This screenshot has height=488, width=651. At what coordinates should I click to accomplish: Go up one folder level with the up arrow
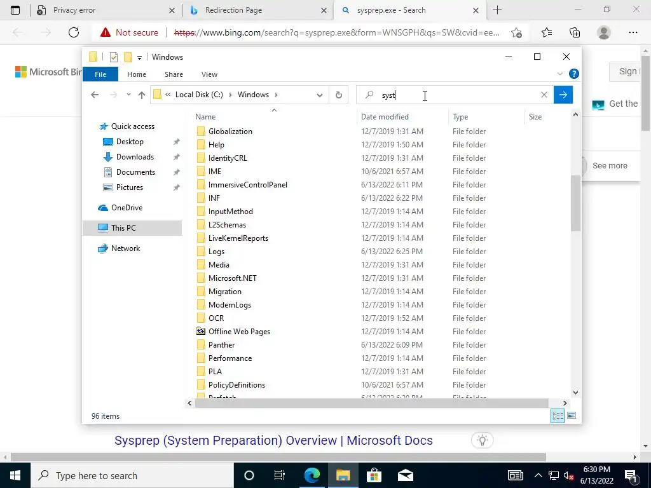coord(142,95)
